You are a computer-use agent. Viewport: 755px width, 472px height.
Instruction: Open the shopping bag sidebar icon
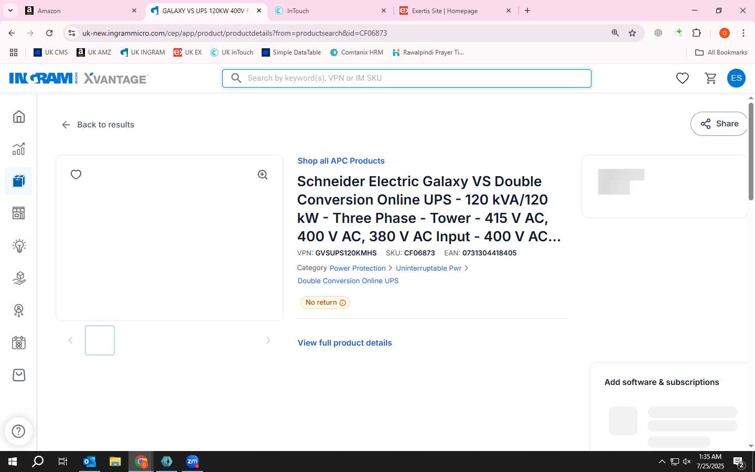click(19, 375)
